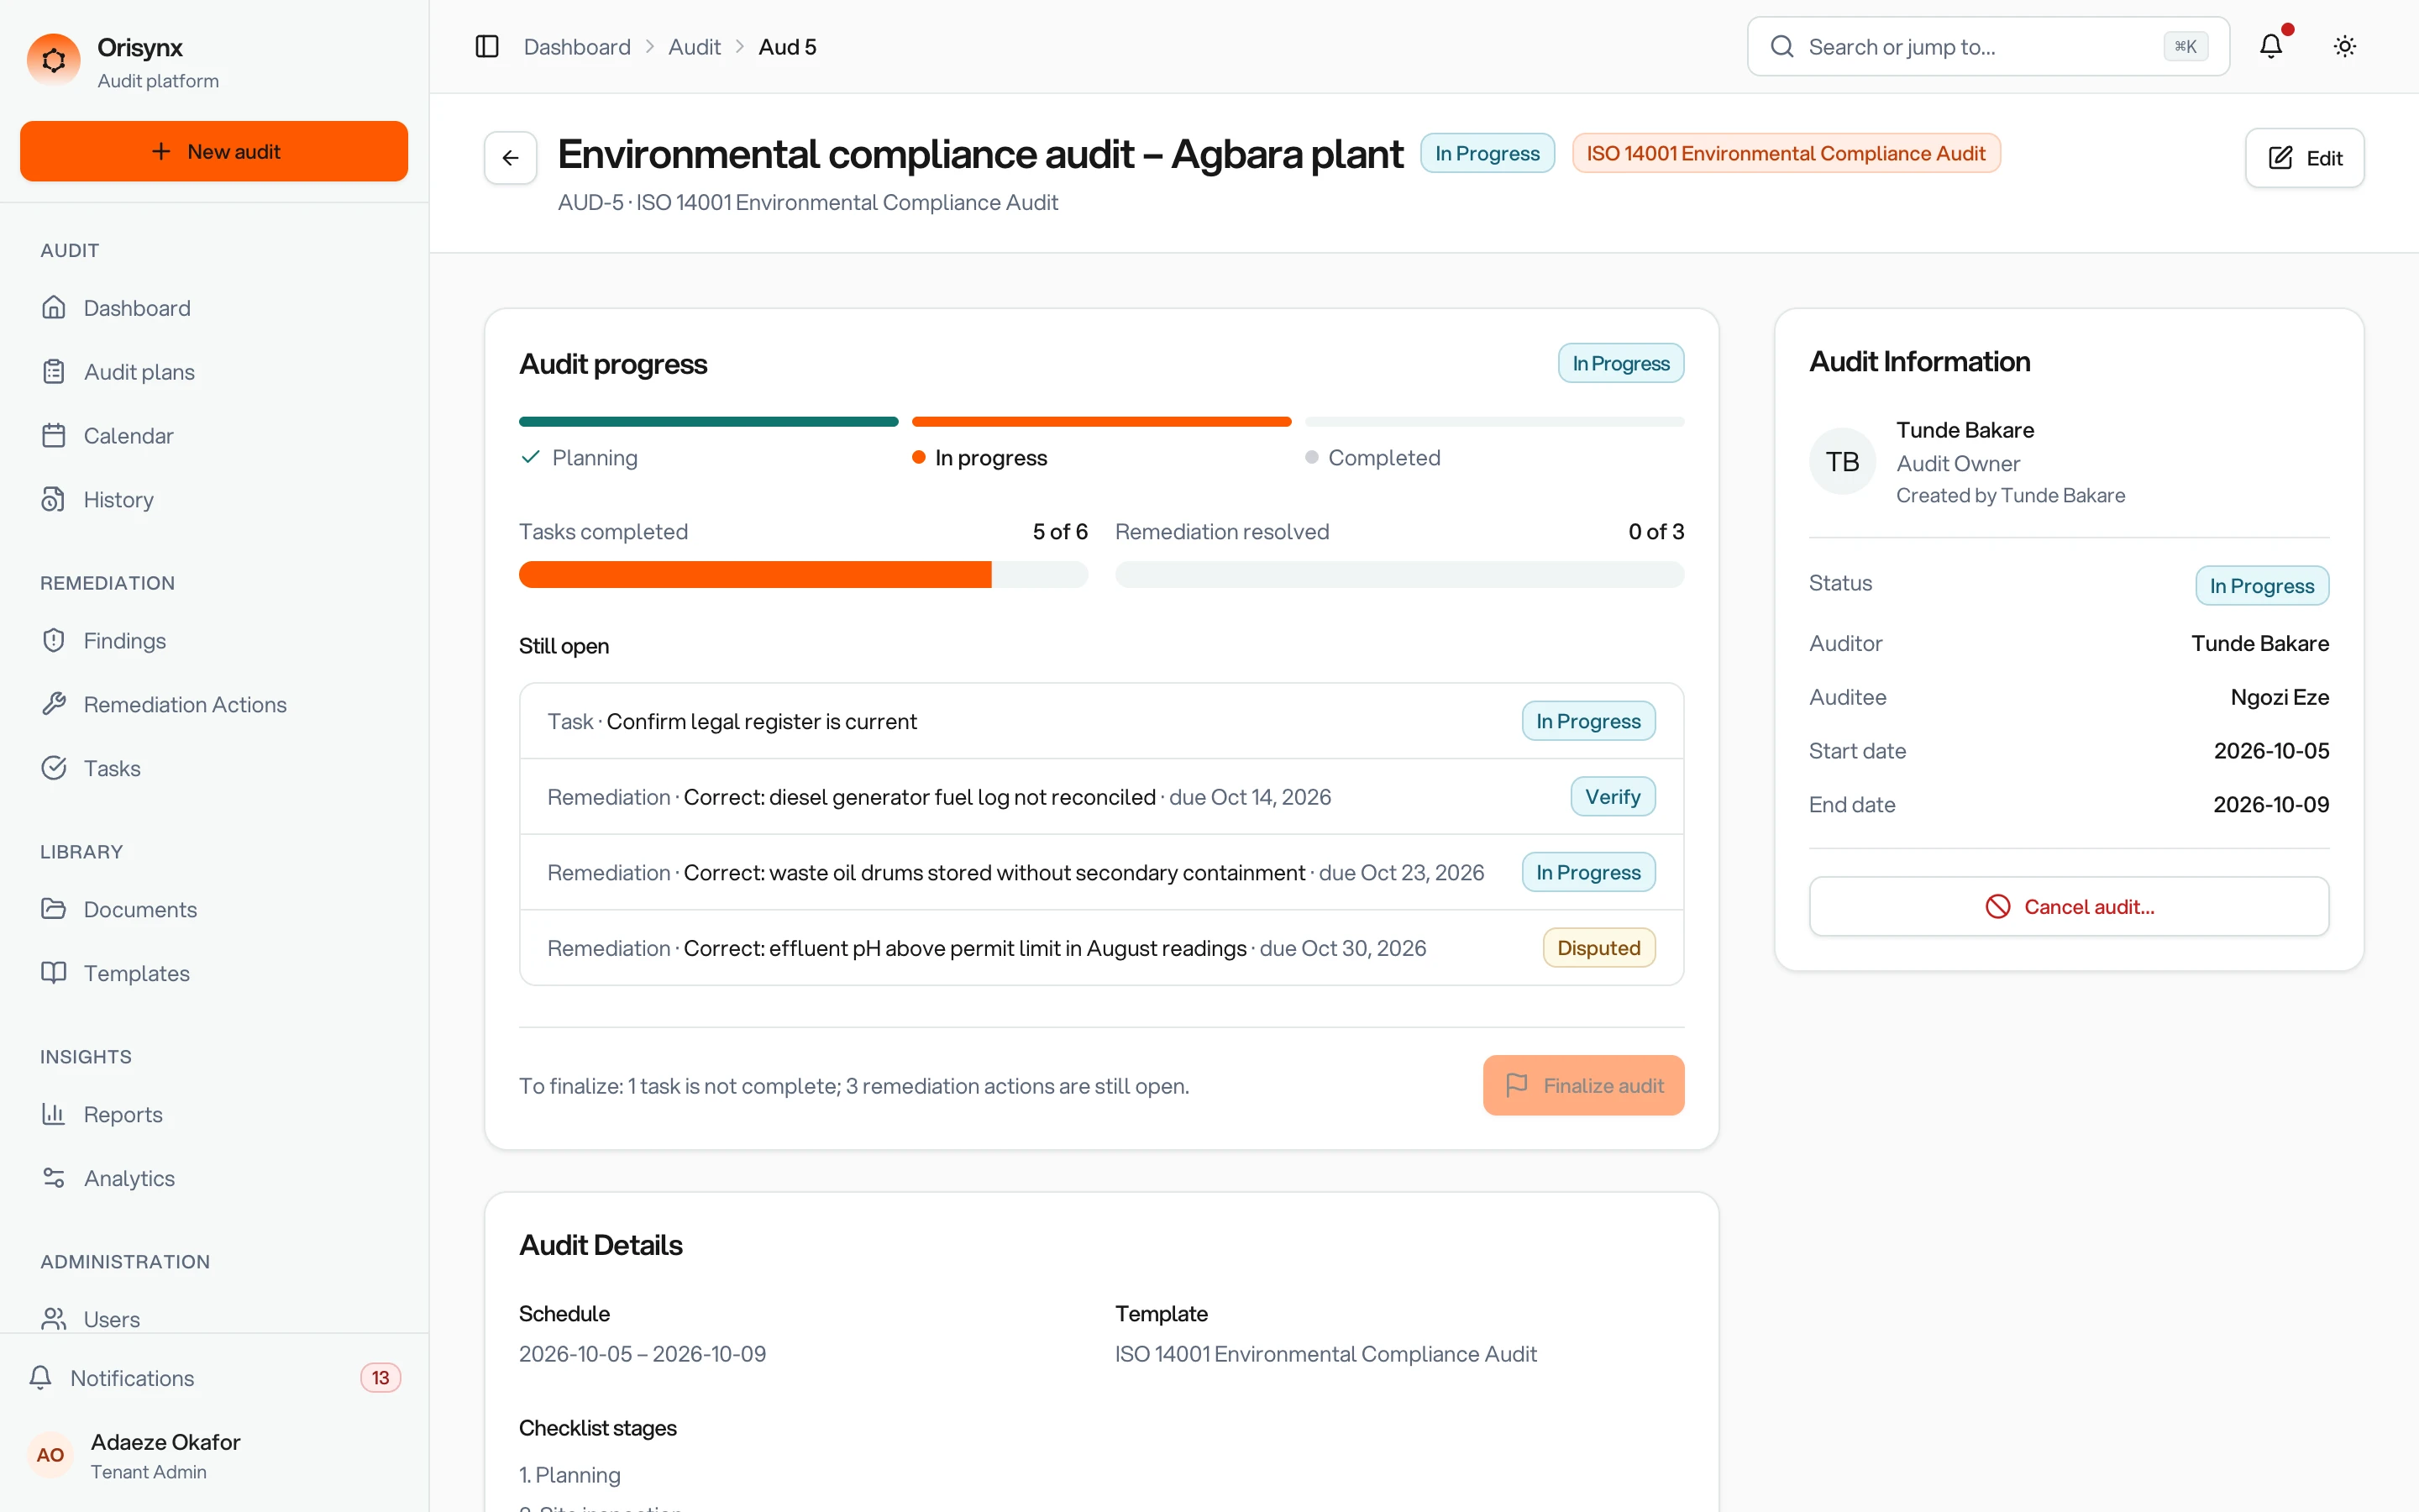
Task: Click the Tasks completed progress bar
Action: 803,575
